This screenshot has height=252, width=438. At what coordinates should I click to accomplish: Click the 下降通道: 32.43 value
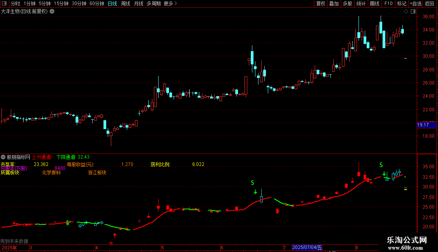[x=73, y=157]
